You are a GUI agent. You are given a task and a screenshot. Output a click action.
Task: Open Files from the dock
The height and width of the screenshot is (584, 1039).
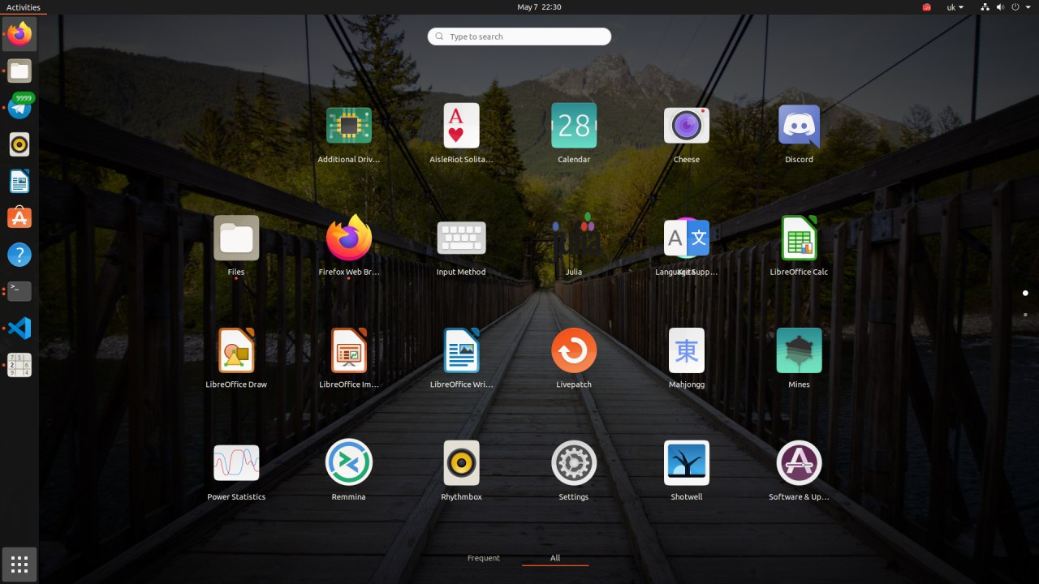tap(19, 71)
